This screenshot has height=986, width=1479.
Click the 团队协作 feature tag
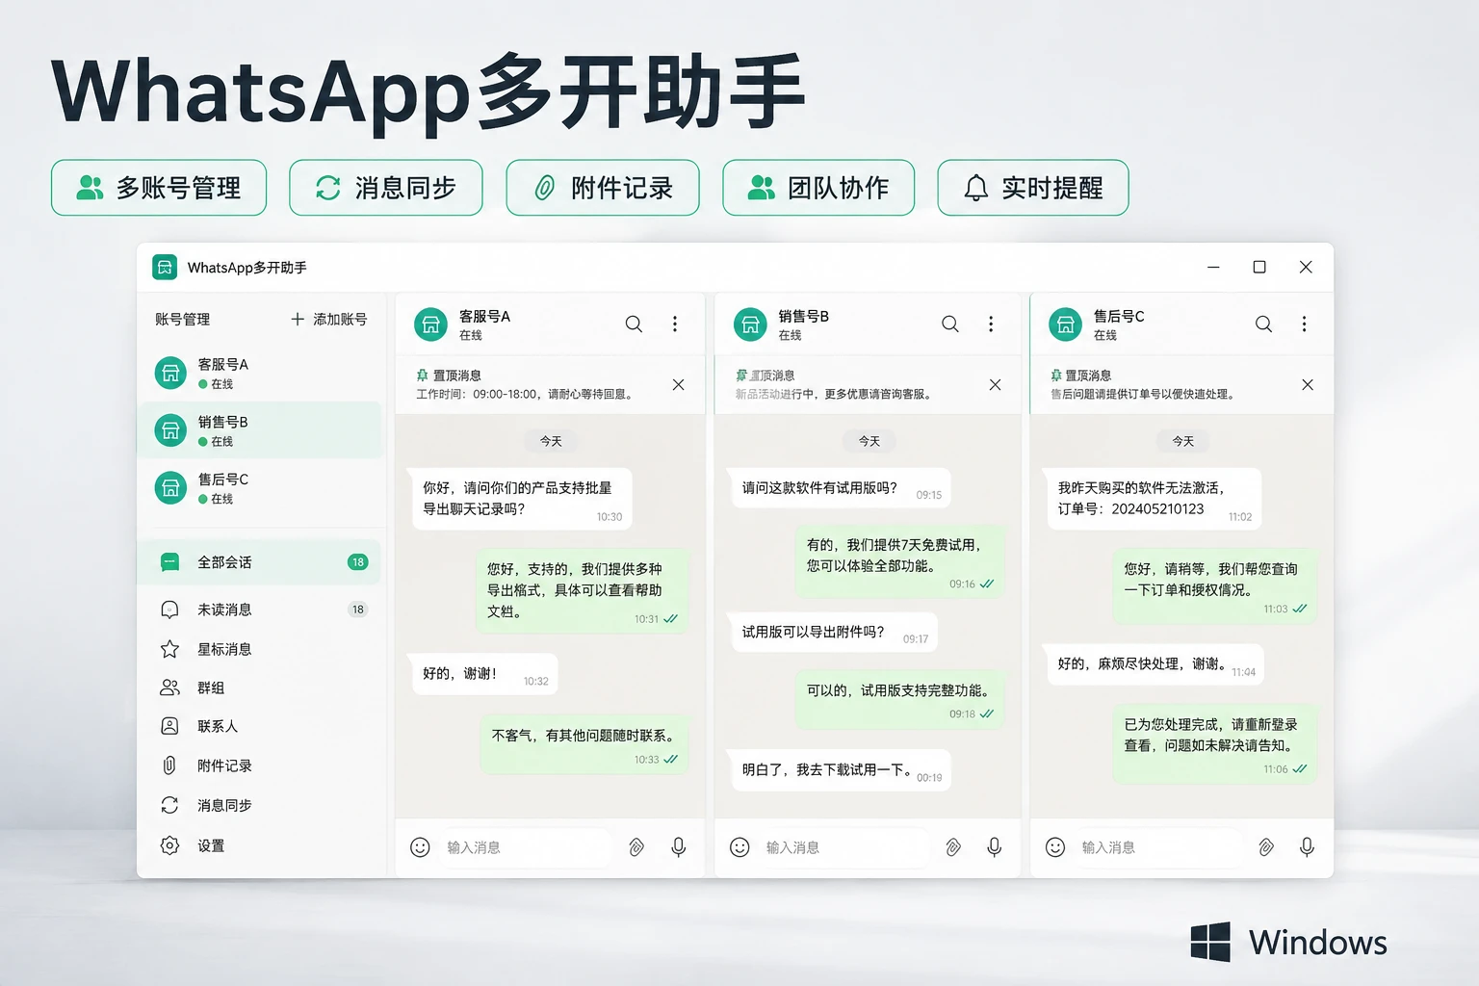[x=818, y=188]
